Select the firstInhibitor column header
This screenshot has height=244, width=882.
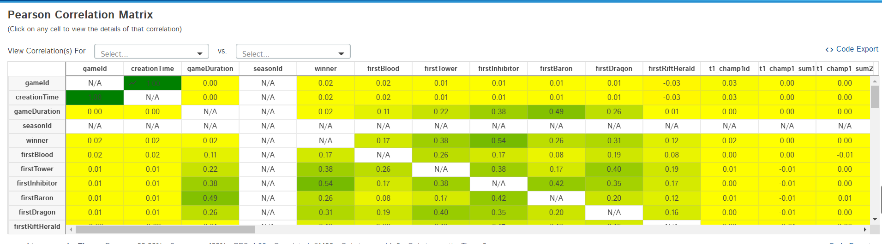click(498, 69)
